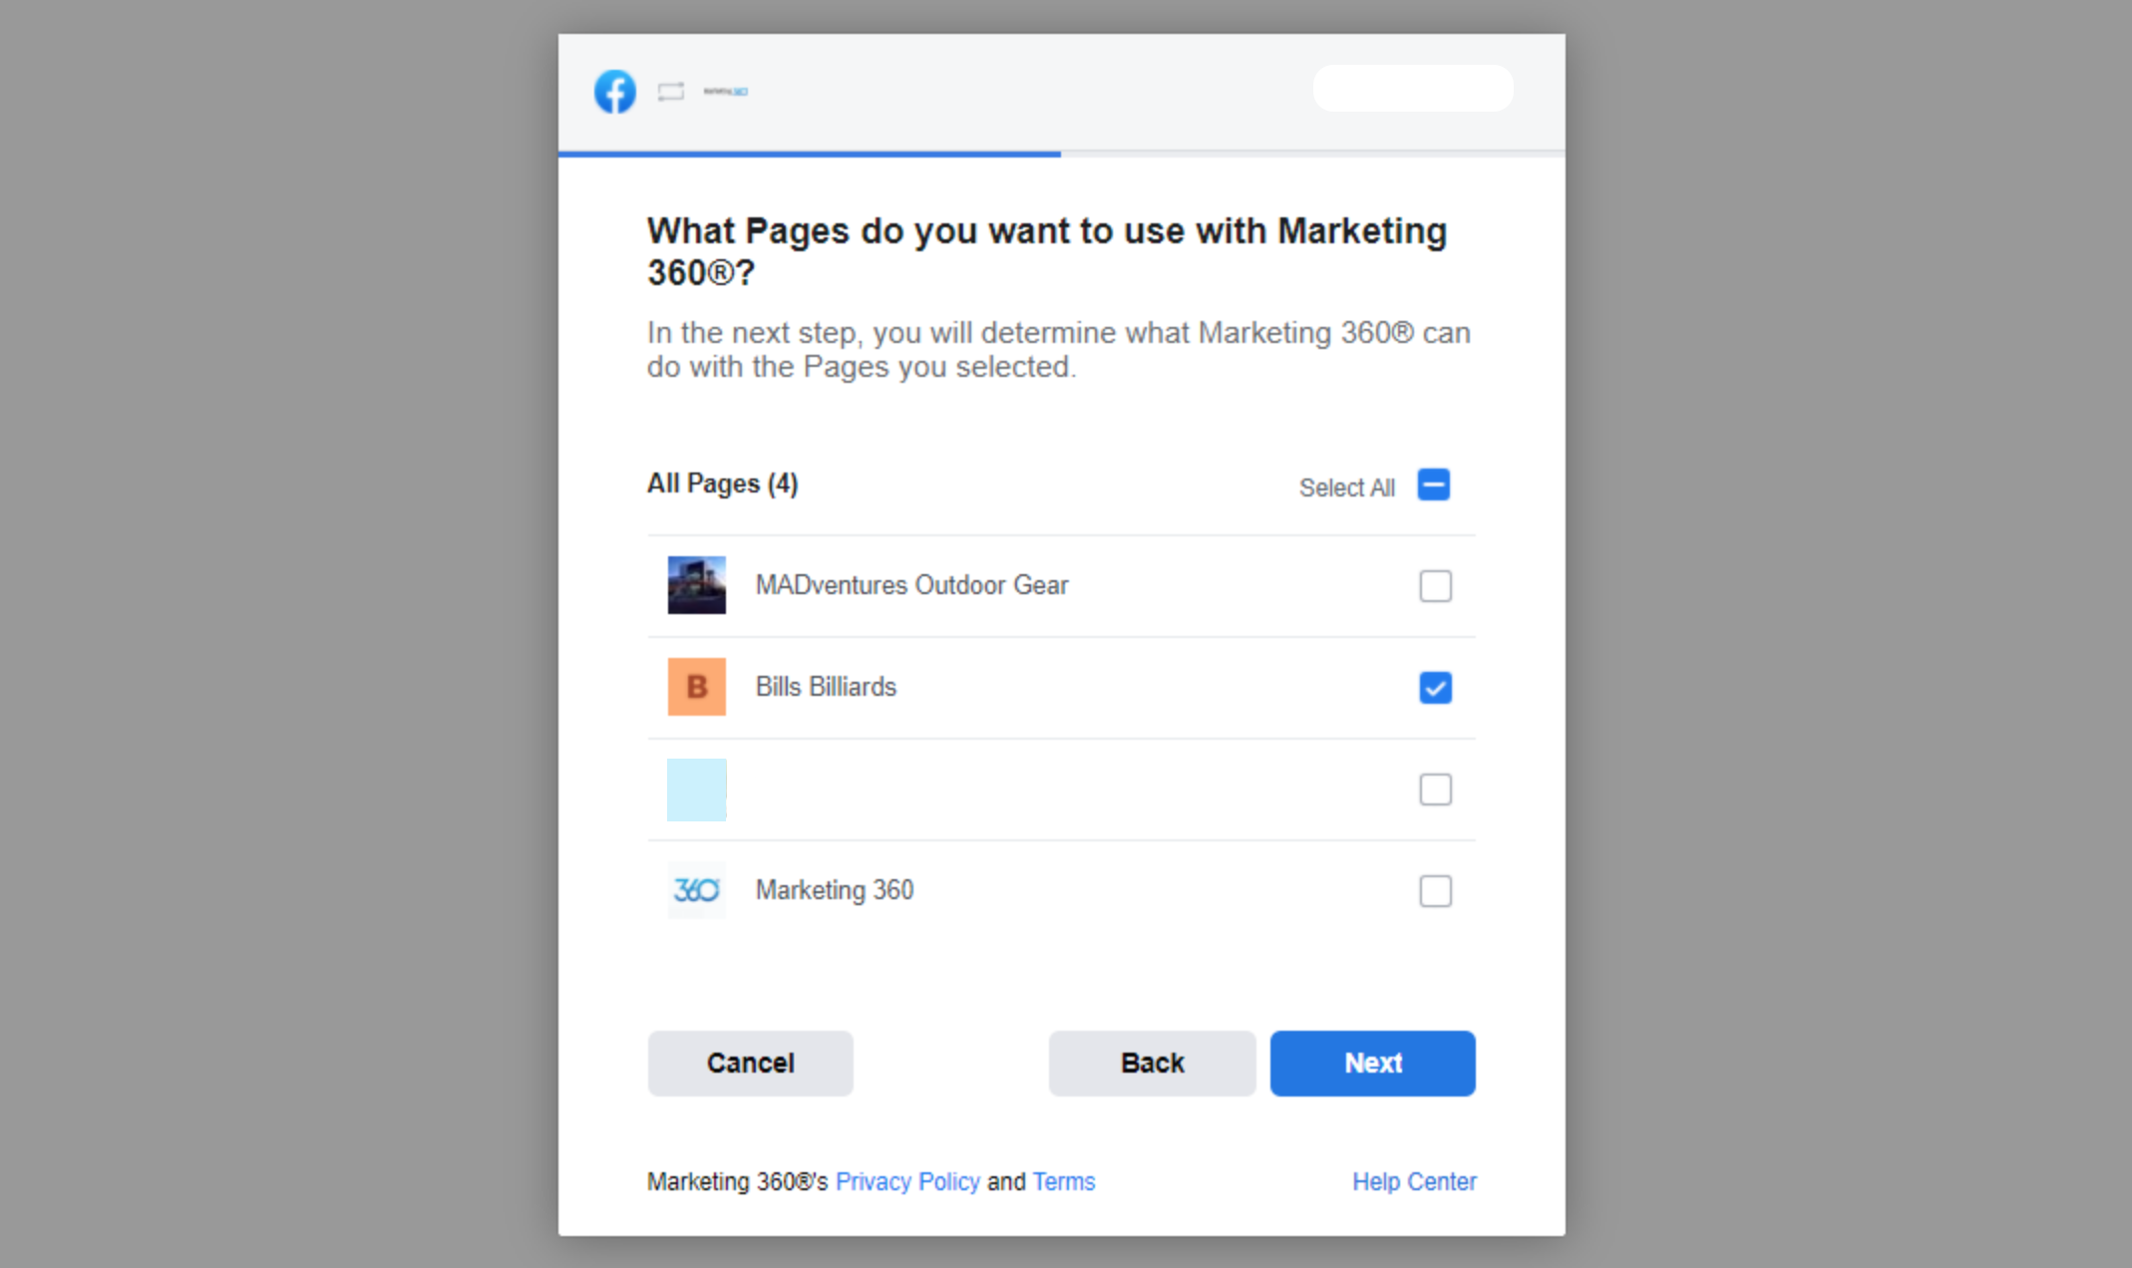Click the Marketing 360 page name
The height and width of the screenshot is (1268, 2132).
click(835, 890)
